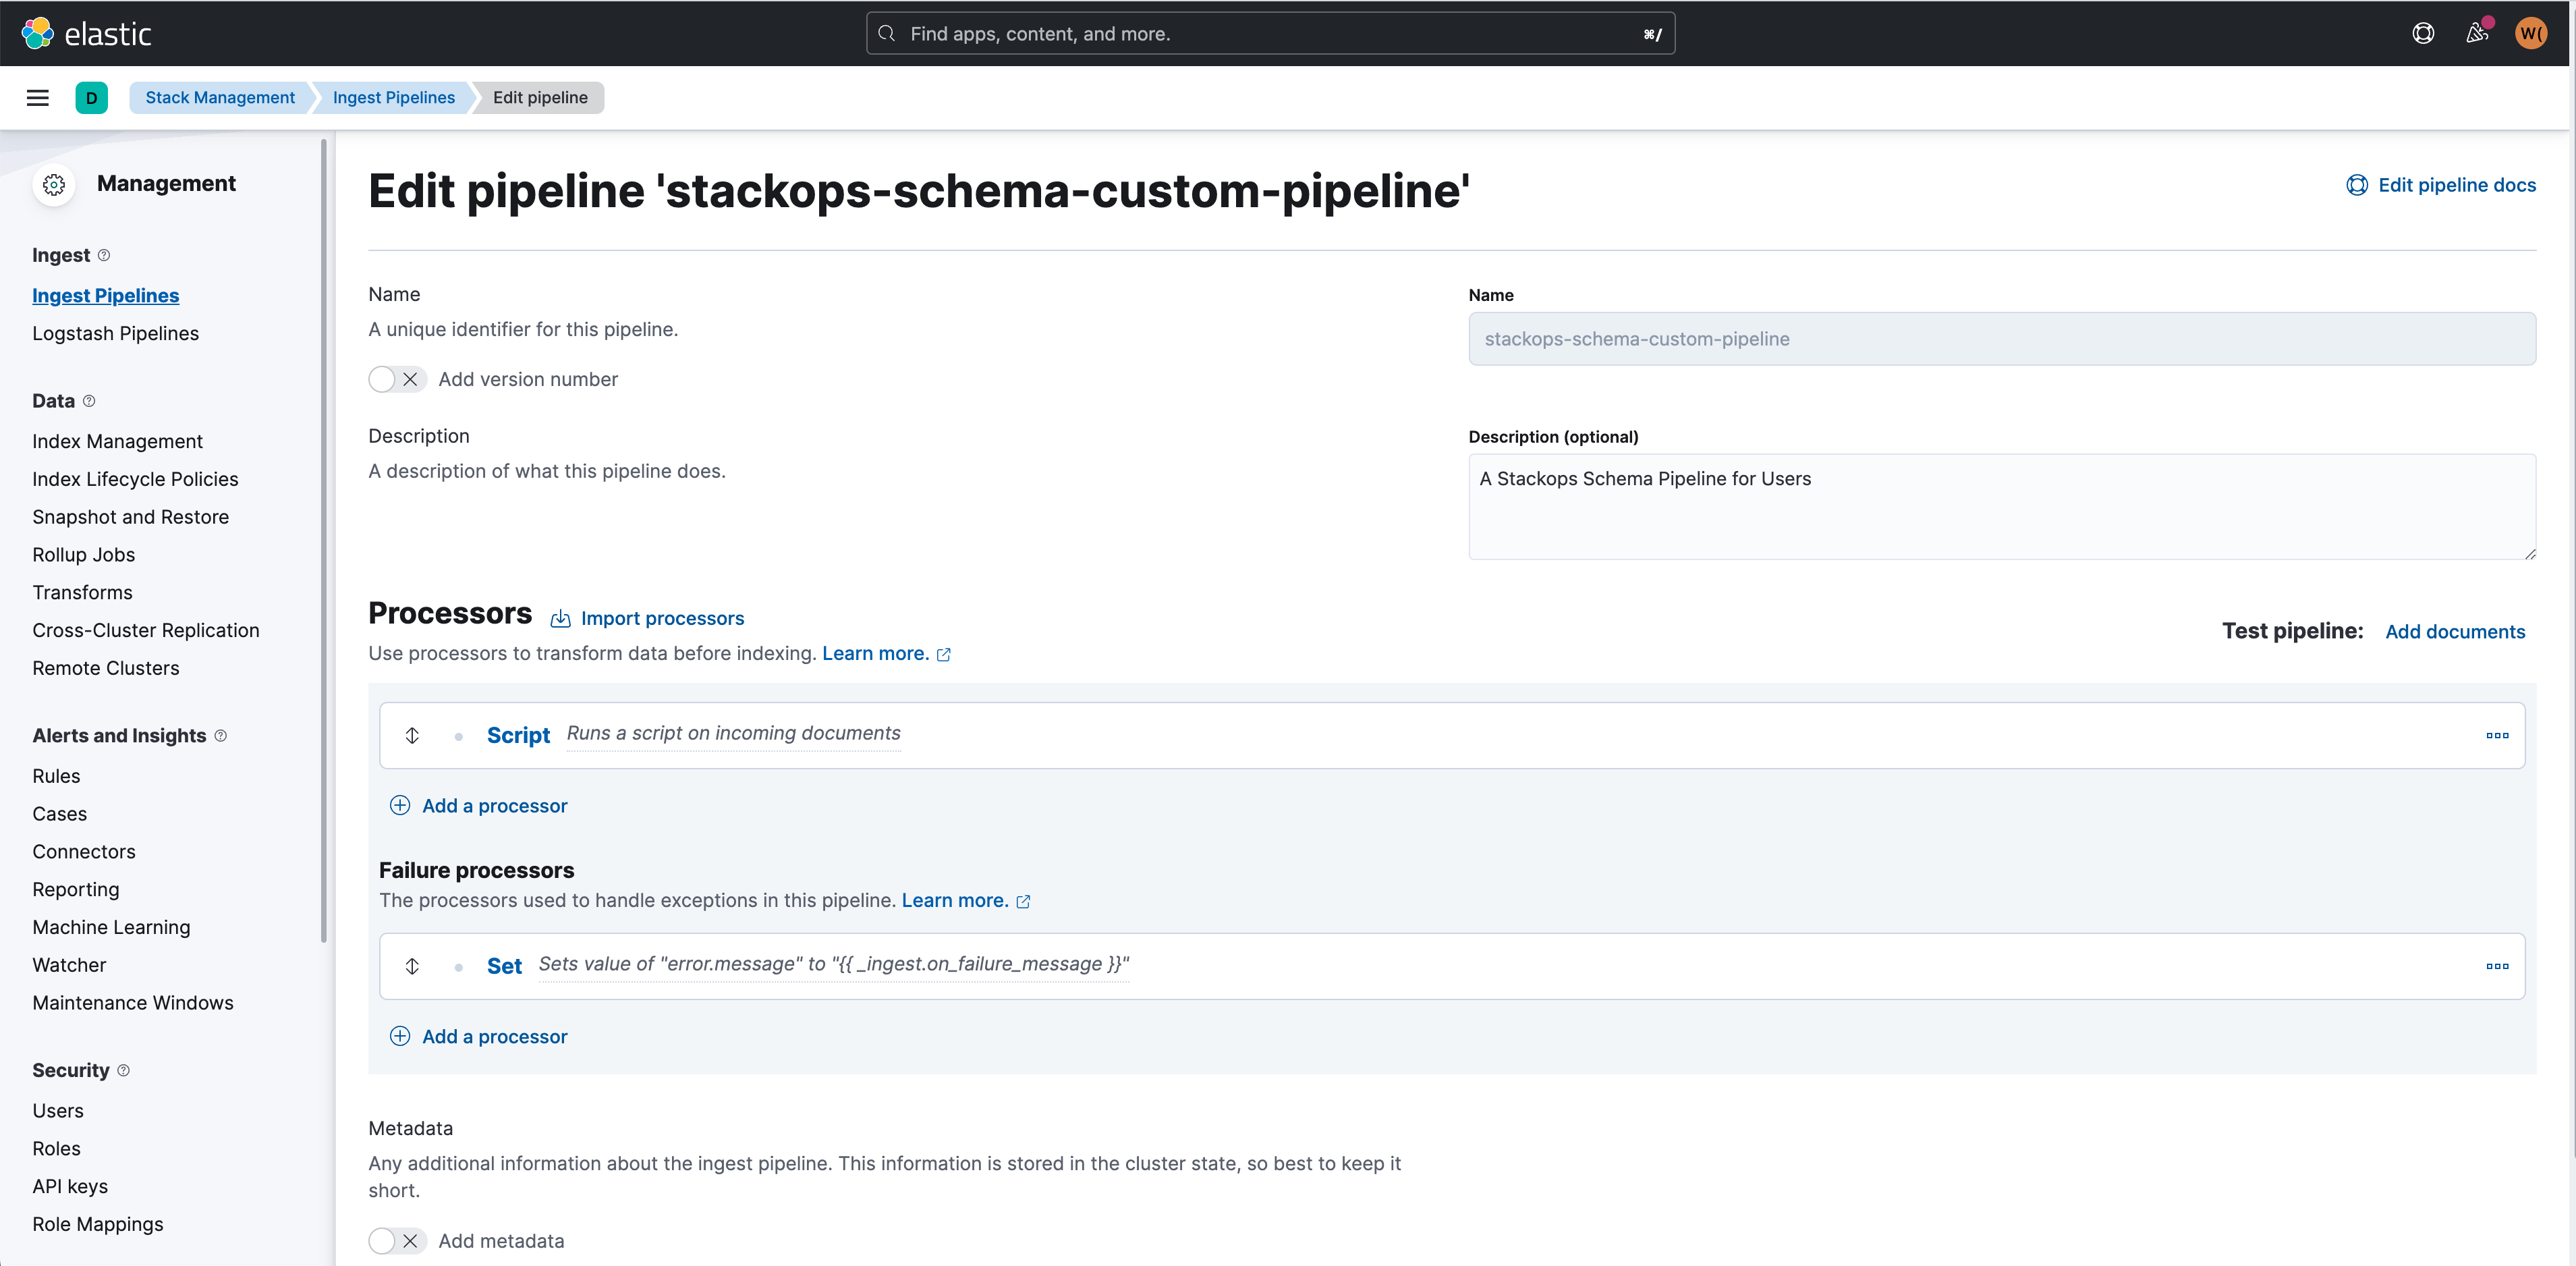This screenshot has width=2576, height=1266.
Task: Open the Script processor options menu
Action: 2497,735
